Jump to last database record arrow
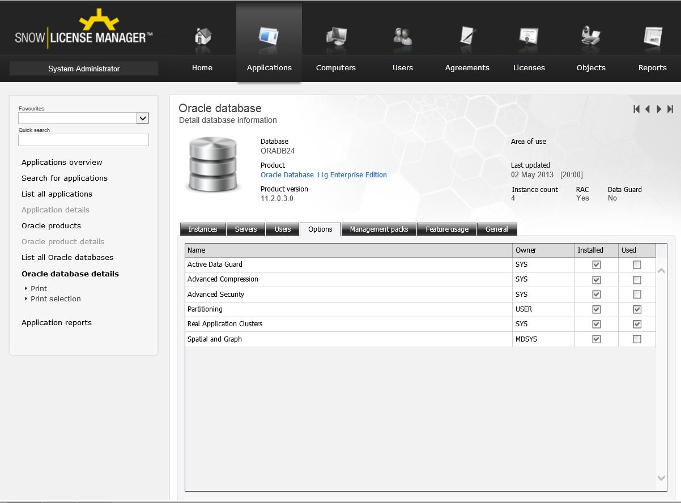 [x=670, y=109]
